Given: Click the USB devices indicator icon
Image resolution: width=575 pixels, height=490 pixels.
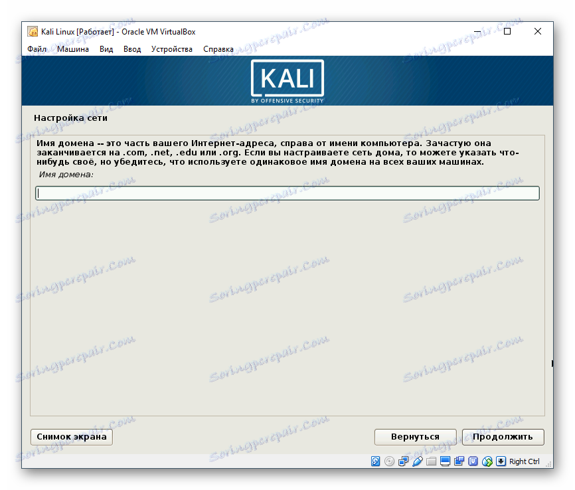Looking at the screenshot, I should (417, 461).
